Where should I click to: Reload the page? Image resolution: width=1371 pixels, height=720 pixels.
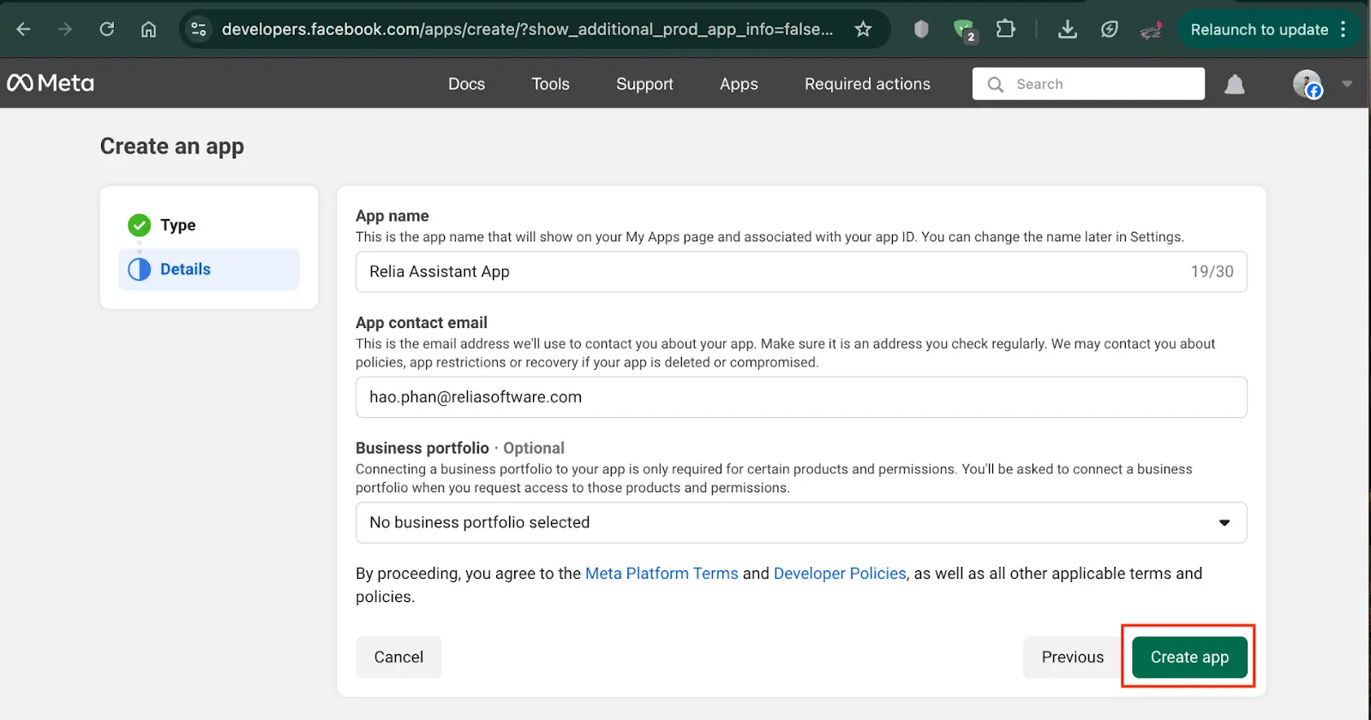(107, 29)
